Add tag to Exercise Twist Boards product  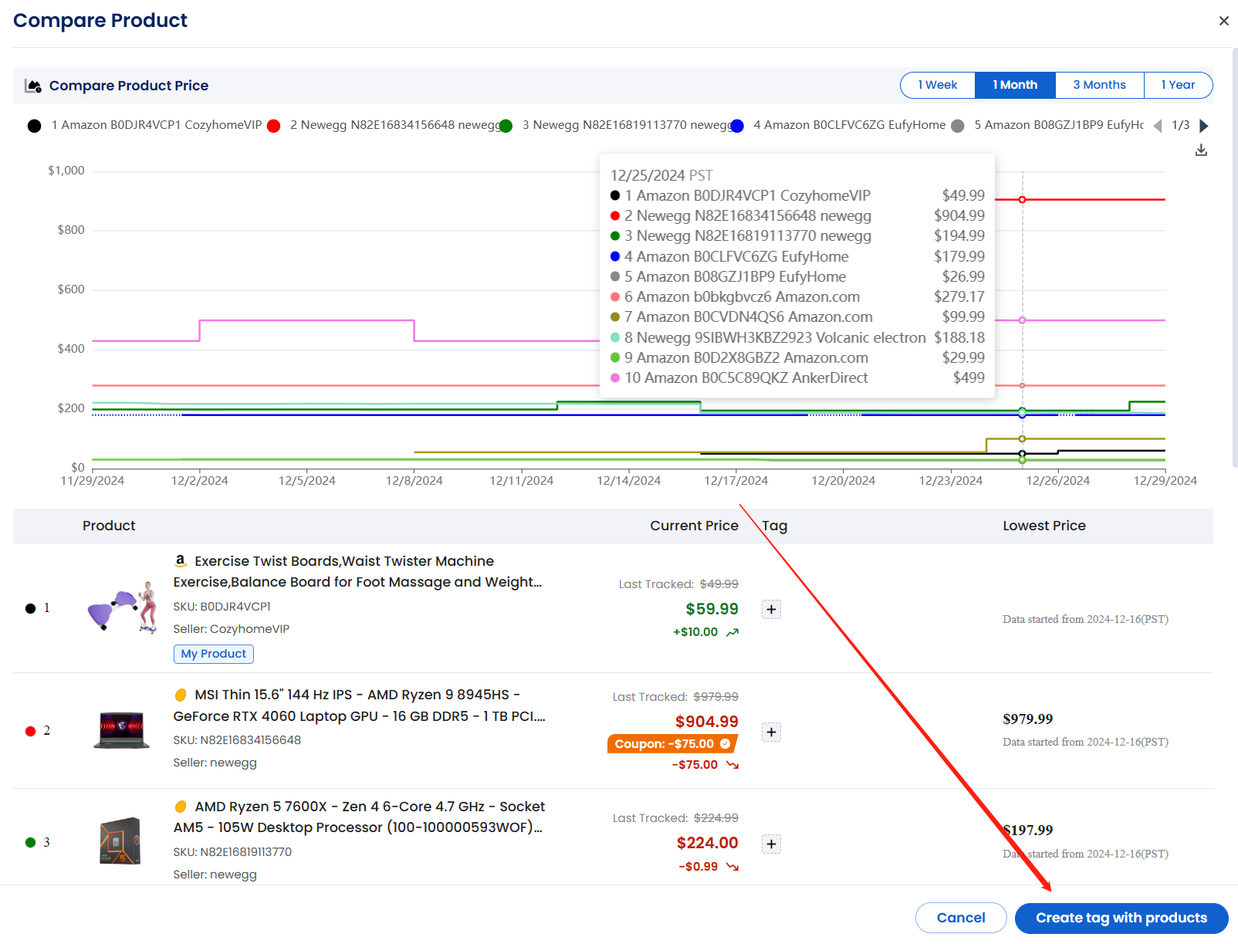click(771, 610)
